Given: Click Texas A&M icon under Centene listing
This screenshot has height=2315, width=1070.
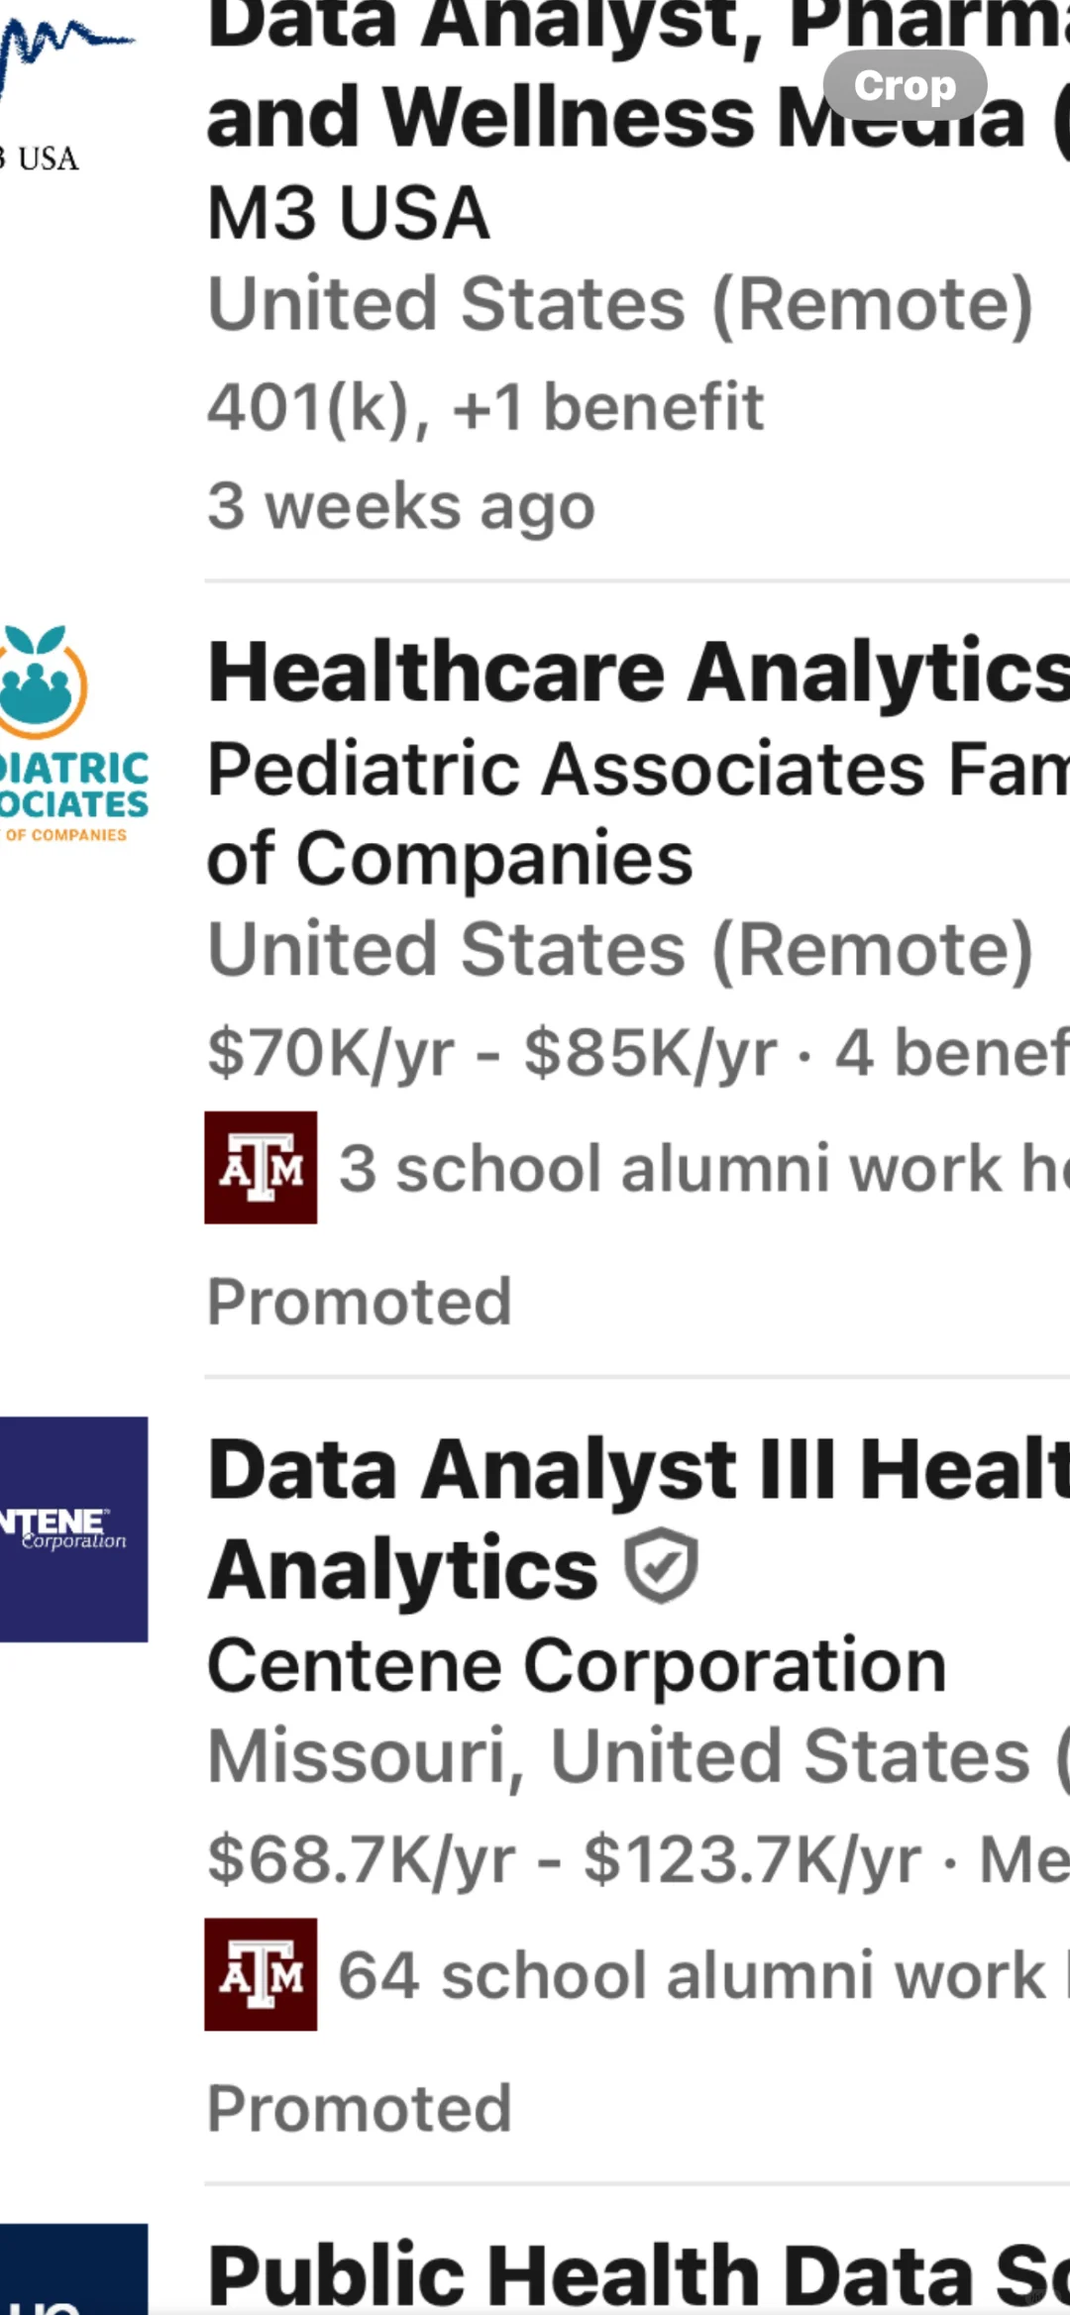Looking at the screenshot, I should (x=261, y=1974).
